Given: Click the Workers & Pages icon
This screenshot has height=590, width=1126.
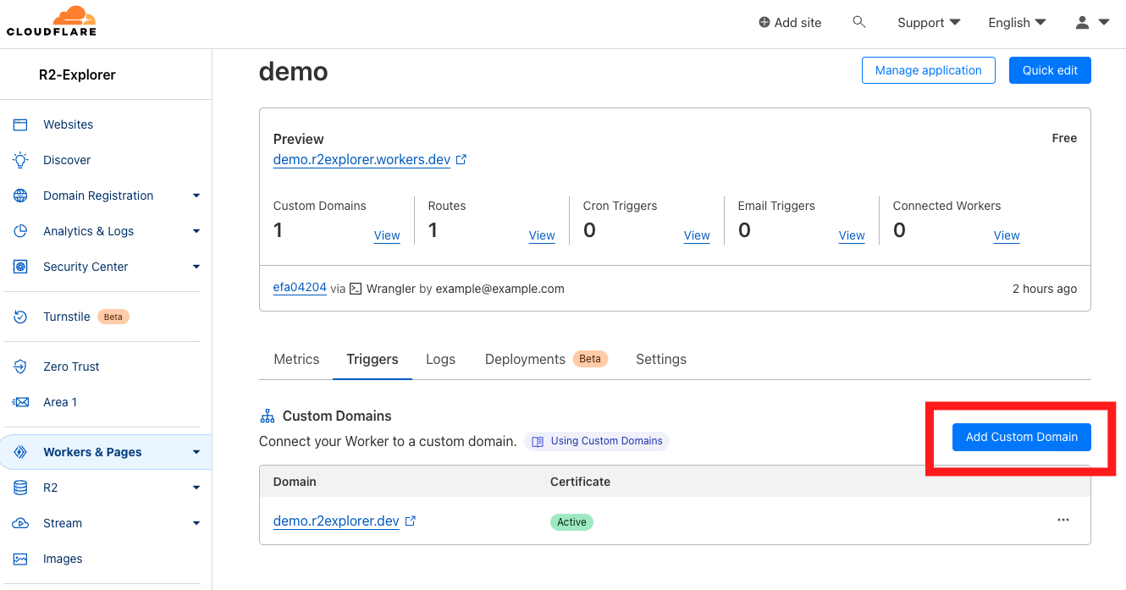Looking at the screenshot, I should (x=20, y=452).
